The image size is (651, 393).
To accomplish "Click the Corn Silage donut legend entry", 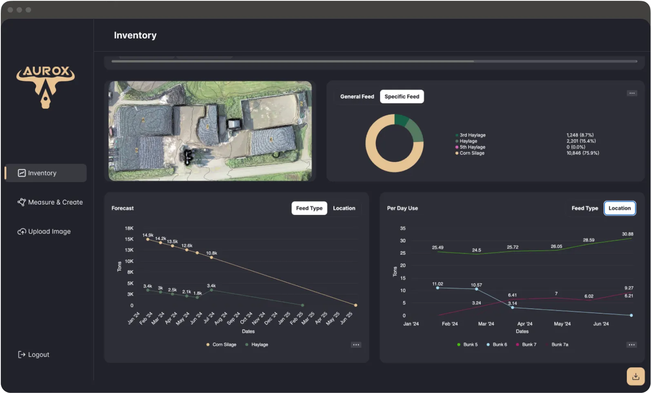I will 470,153.
